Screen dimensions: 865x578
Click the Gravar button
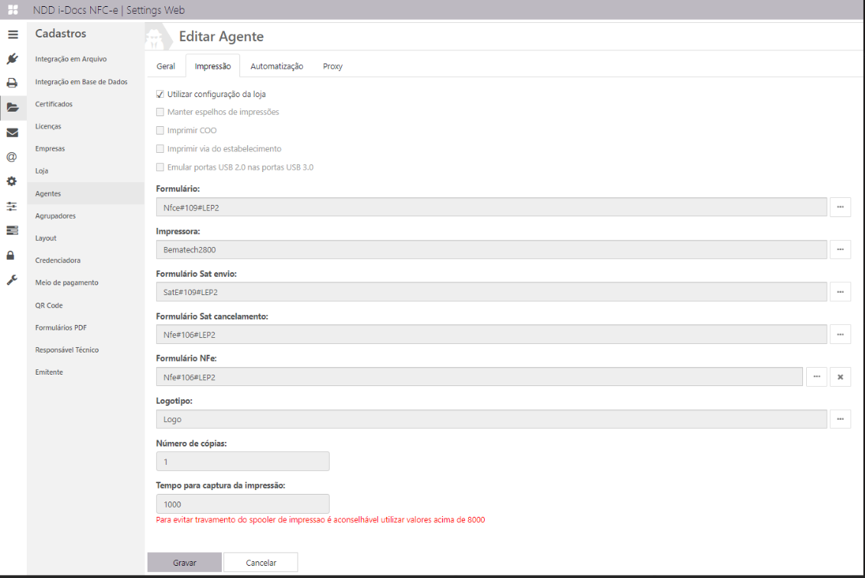coord(184,563)
